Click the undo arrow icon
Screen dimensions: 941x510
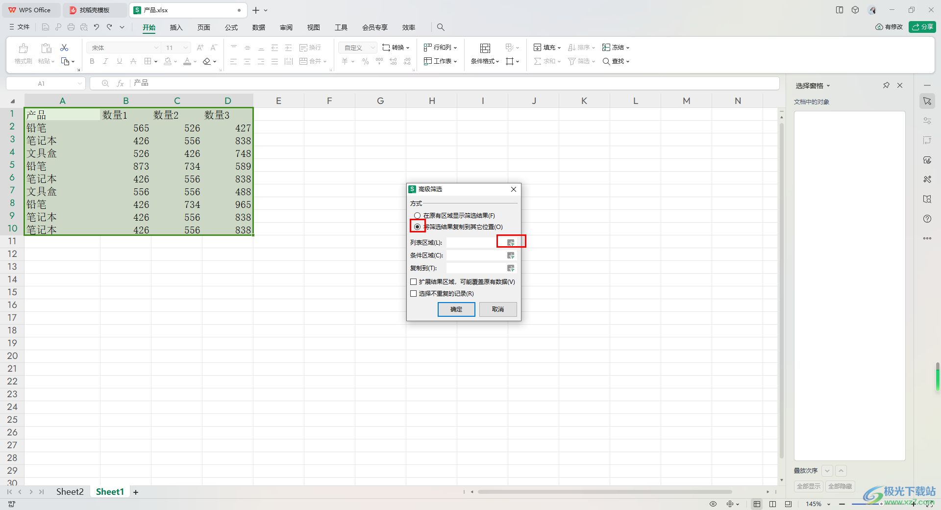pos(97,27)
